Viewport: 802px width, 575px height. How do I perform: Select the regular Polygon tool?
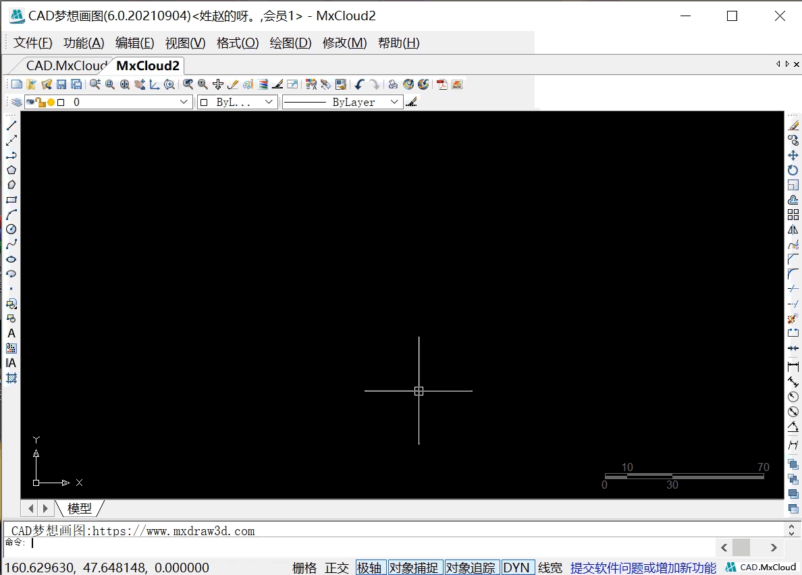tap(11, 169)
